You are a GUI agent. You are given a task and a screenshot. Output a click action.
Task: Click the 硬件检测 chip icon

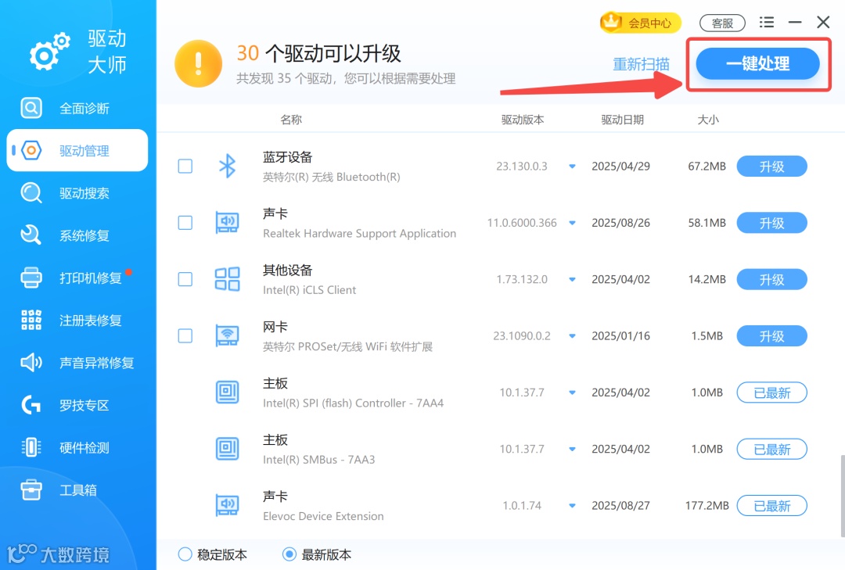[31, 447]
